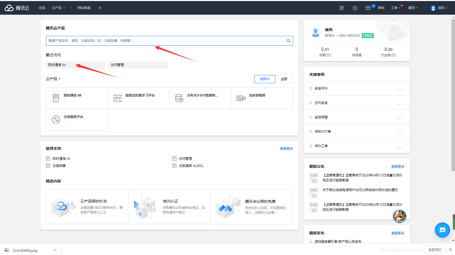455x255 pixels.
Task: Open more options for 待支付订单
Action: click(400, 133)
